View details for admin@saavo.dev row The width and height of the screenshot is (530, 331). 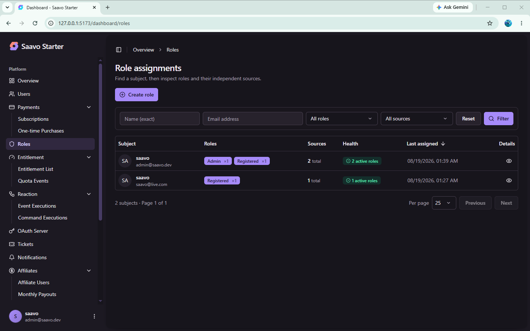coord(509,161)
